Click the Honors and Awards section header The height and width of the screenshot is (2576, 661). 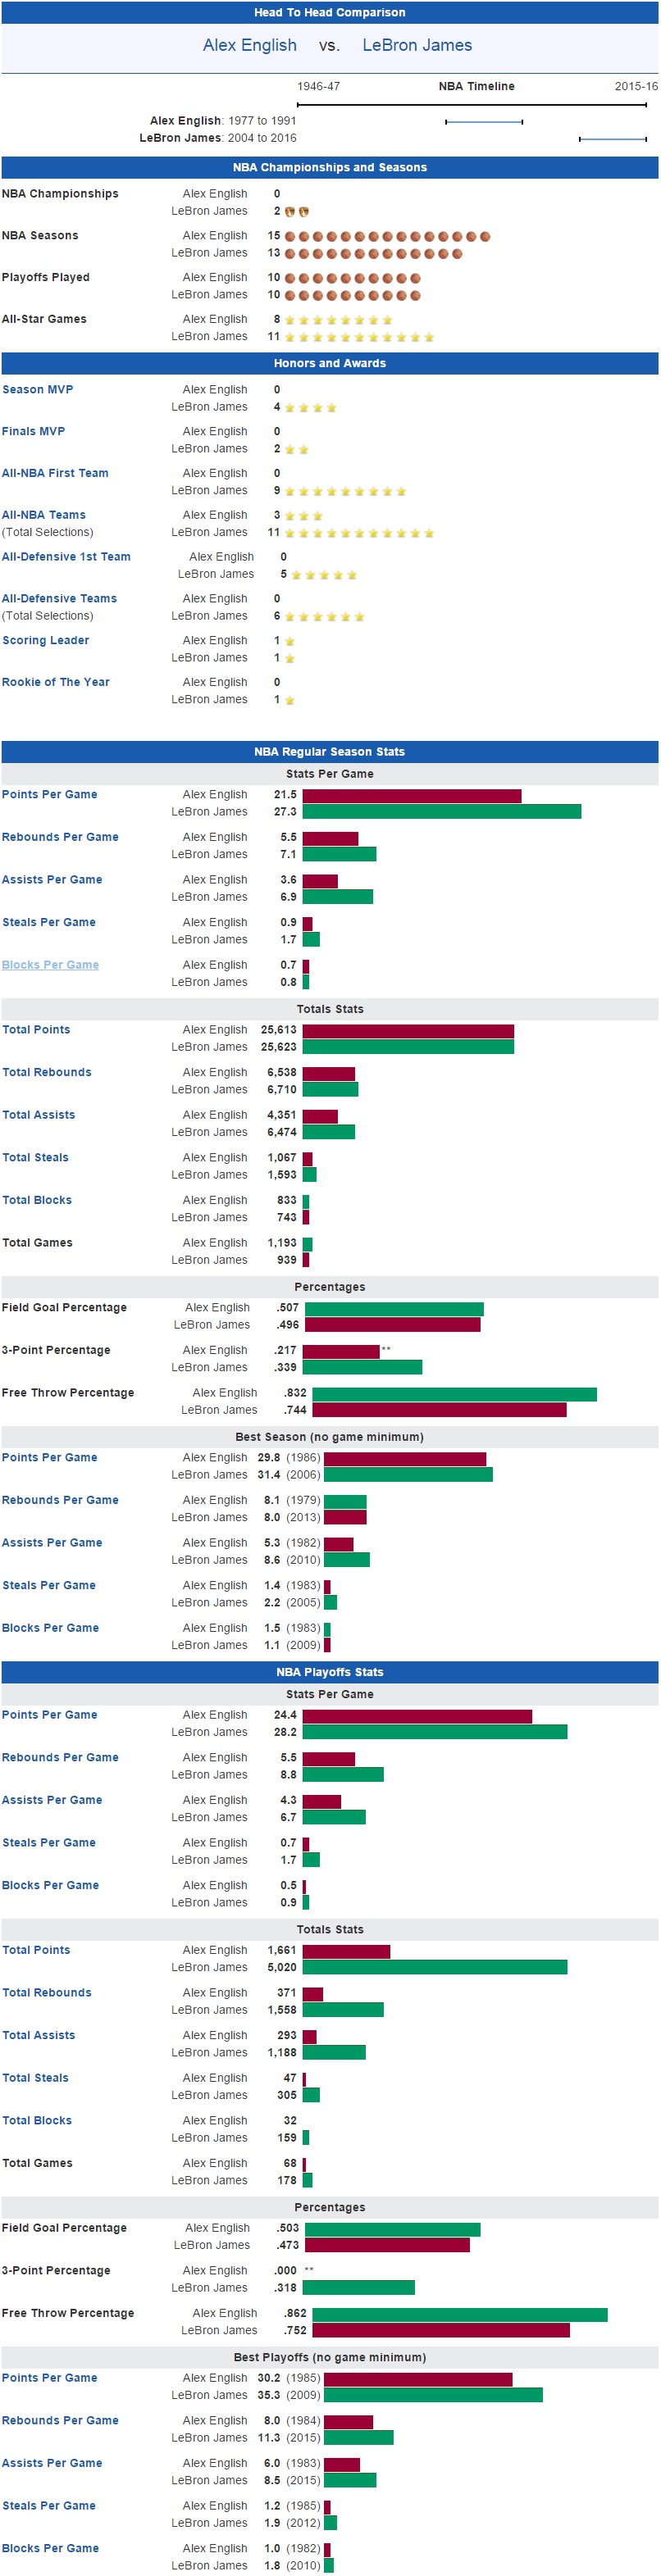click(330, 364)
